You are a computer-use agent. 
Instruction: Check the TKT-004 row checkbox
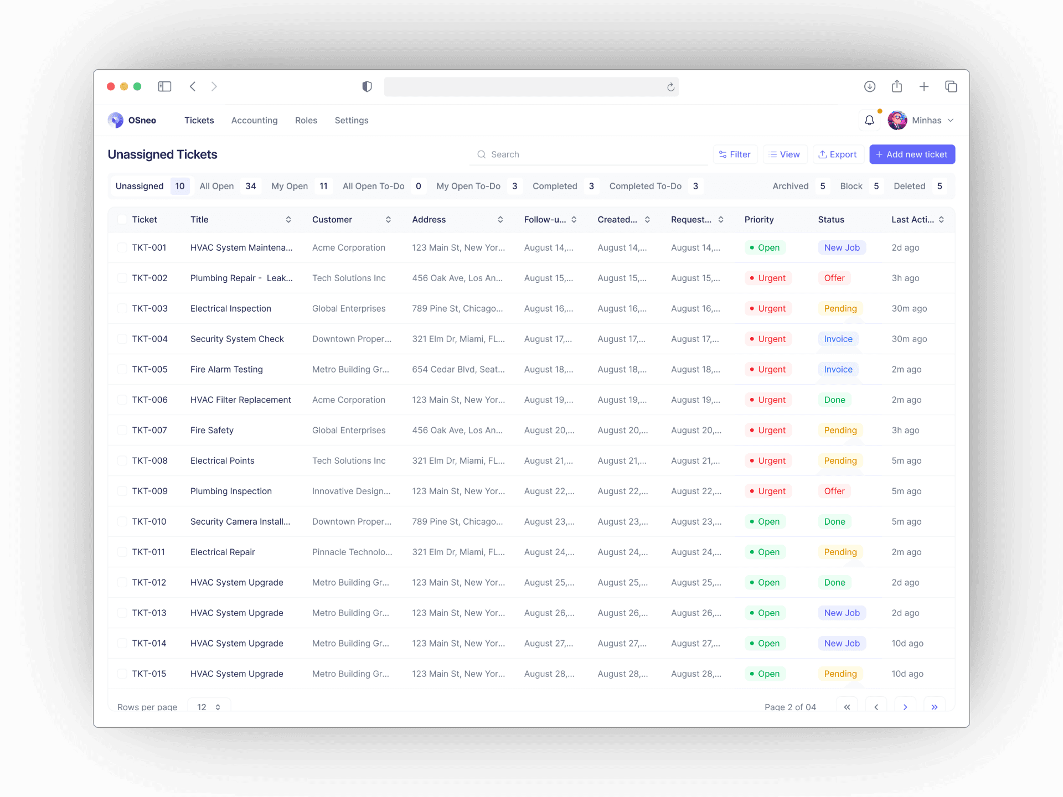coord(122,339)
